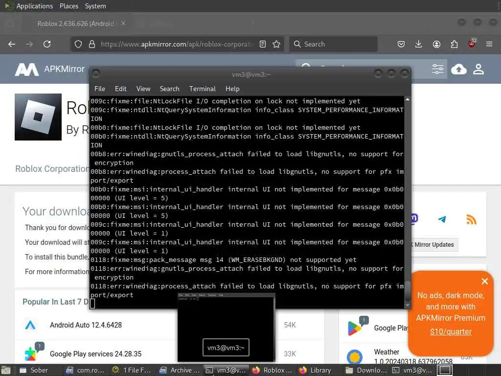Open terminal File menu
The height and width of the screenshot is (376, 501).
[100, 89]
